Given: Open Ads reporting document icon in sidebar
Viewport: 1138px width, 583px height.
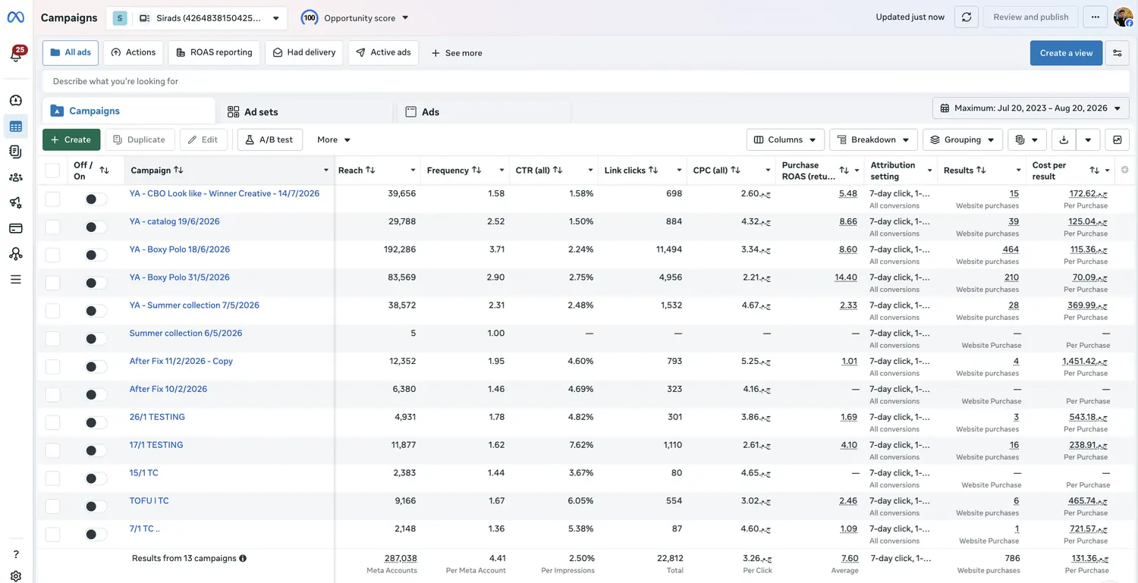Looking at the screenshot, I should (16, 152).
